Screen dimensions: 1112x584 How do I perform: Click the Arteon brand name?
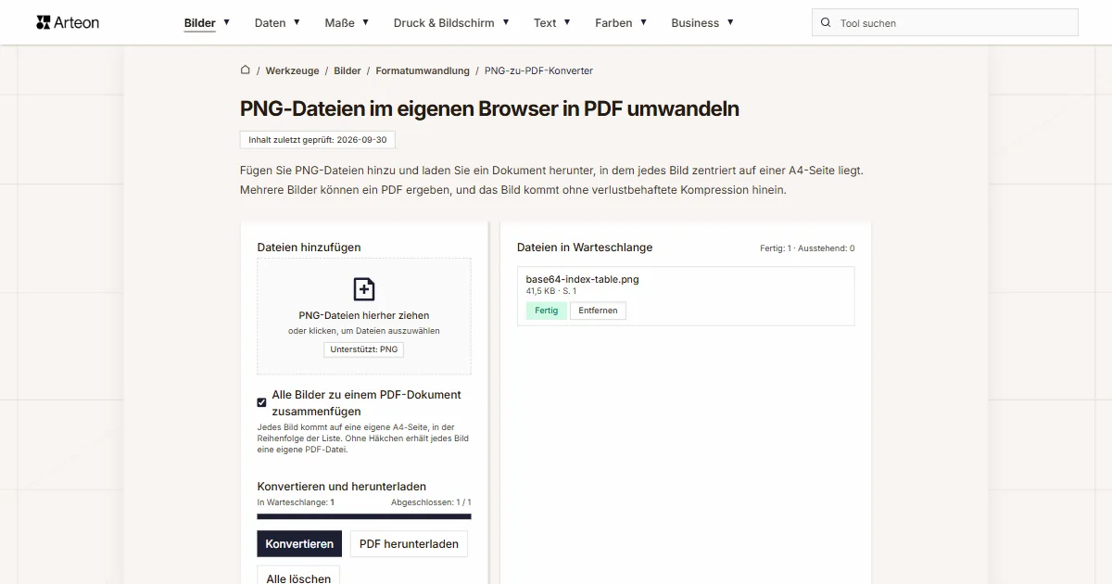pyautogui.click(x=77, y=23)
